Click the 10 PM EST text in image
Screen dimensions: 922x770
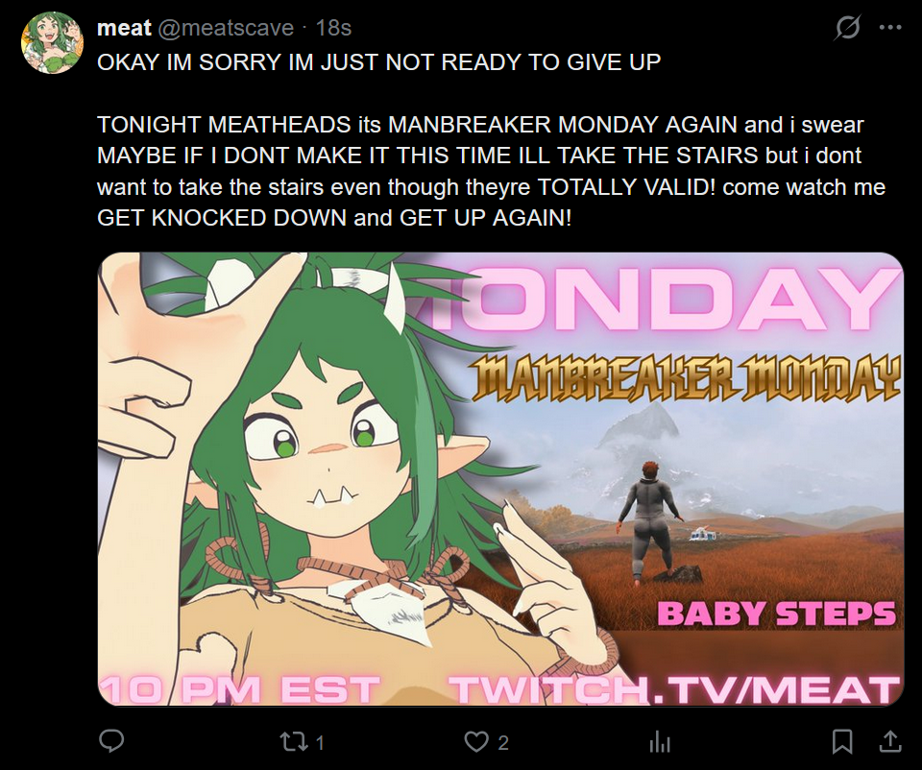tap(240, 689)
